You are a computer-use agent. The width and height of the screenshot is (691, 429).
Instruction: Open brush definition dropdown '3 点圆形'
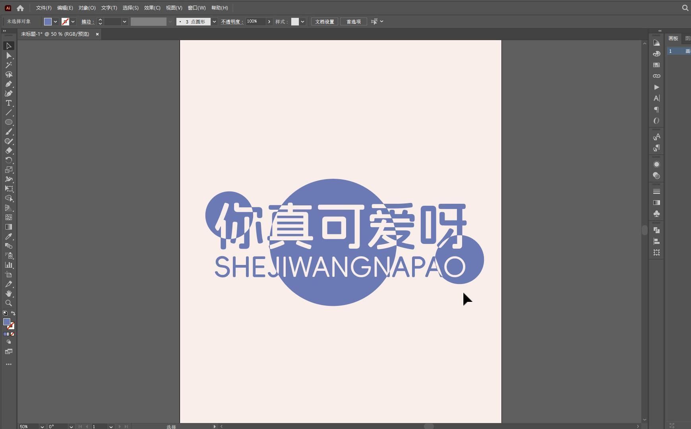(x=214, y=22)
